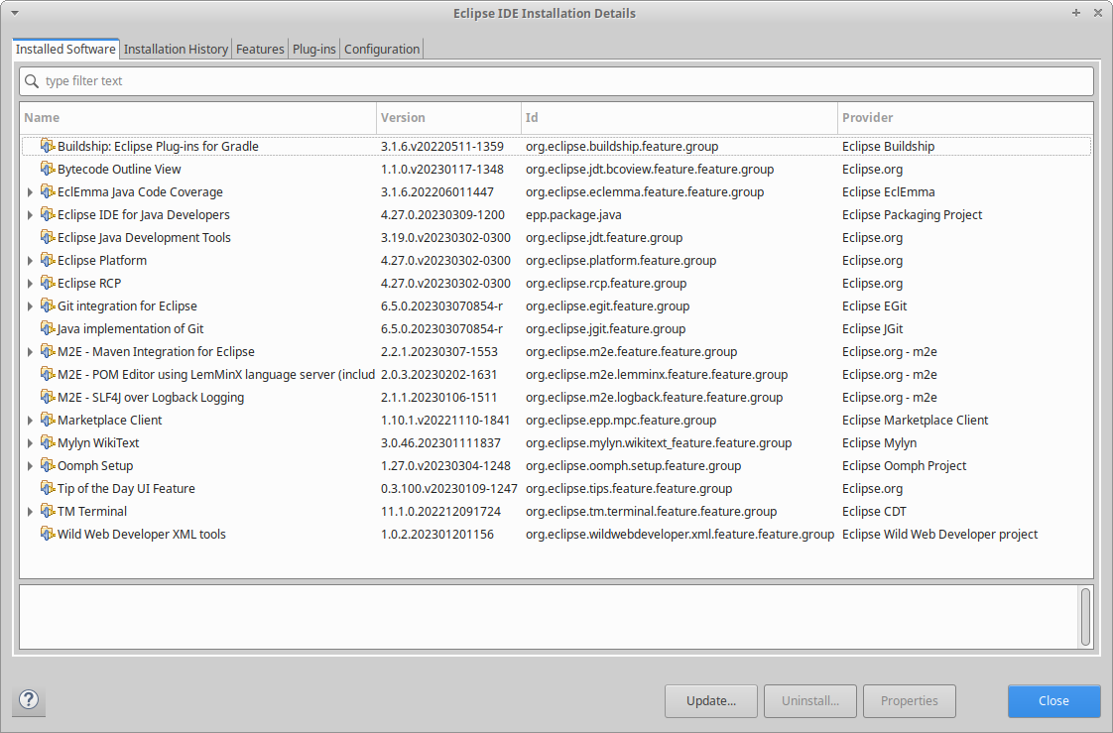1113x733 pixels.
Task: Click the Eclipse RCP feature icon
Action: click(x=48, y=283)
